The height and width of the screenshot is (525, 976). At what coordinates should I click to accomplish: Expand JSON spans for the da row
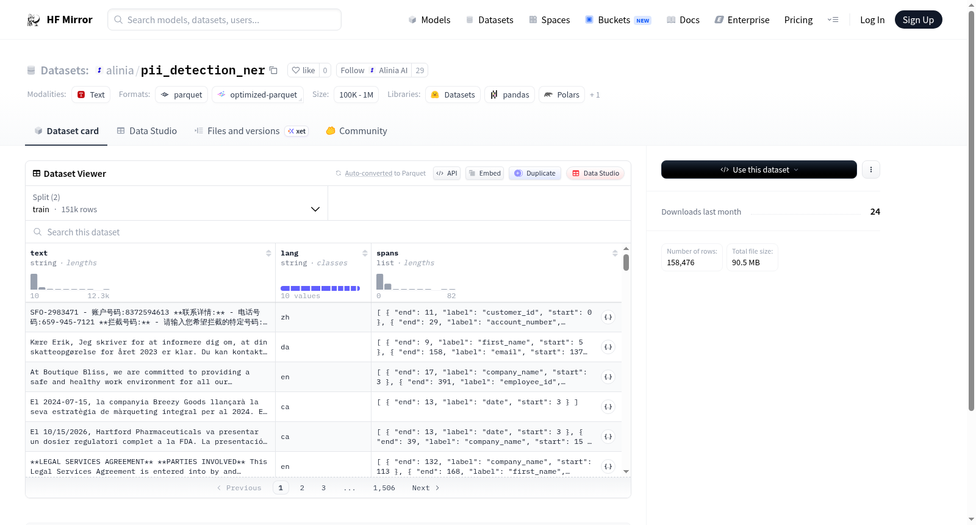click(608, 347)
